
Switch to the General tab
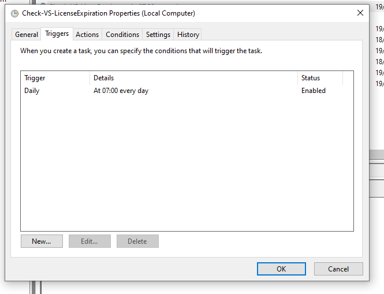pos(27,35)
